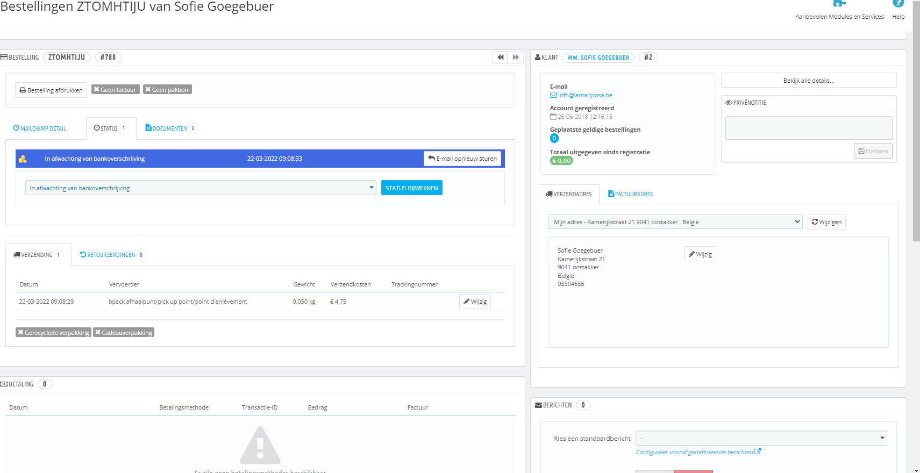Click the € 4,75 shipping cost

[x=338, y=302]
